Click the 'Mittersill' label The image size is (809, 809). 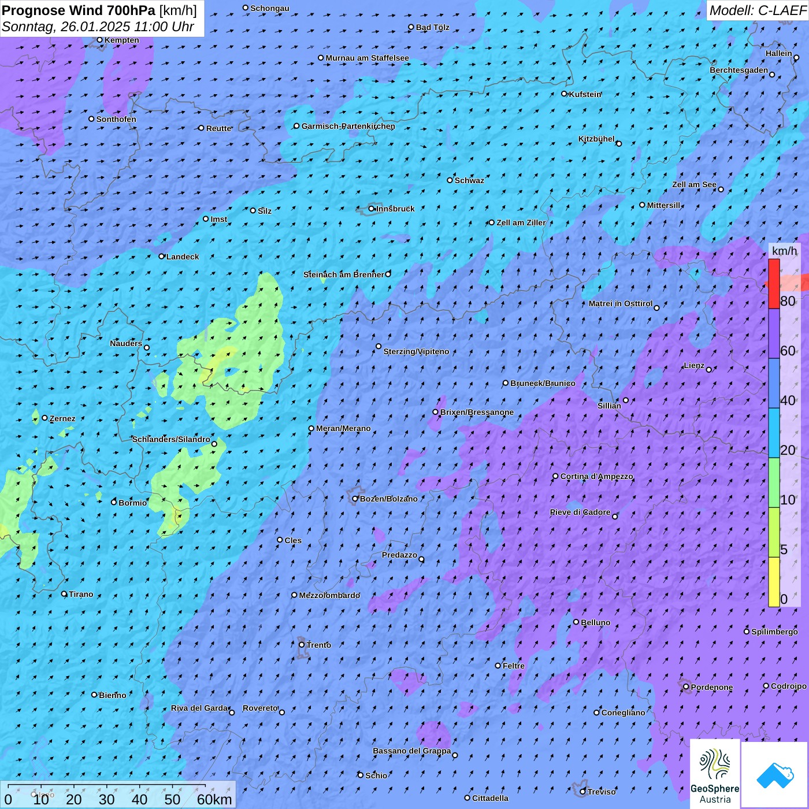[x=664, y=205]
